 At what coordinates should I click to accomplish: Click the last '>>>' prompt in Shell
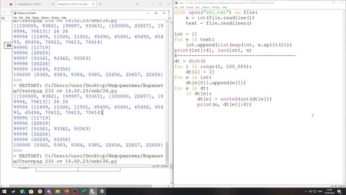coord(17,151)
